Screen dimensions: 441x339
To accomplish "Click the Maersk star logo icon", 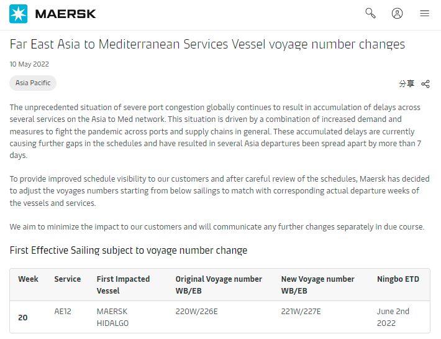I will [x=19, y=13].
